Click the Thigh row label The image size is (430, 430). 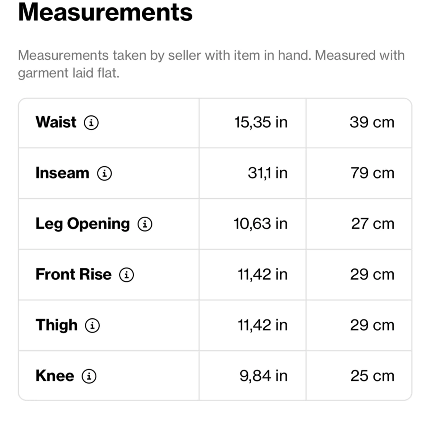click(57, 325)
